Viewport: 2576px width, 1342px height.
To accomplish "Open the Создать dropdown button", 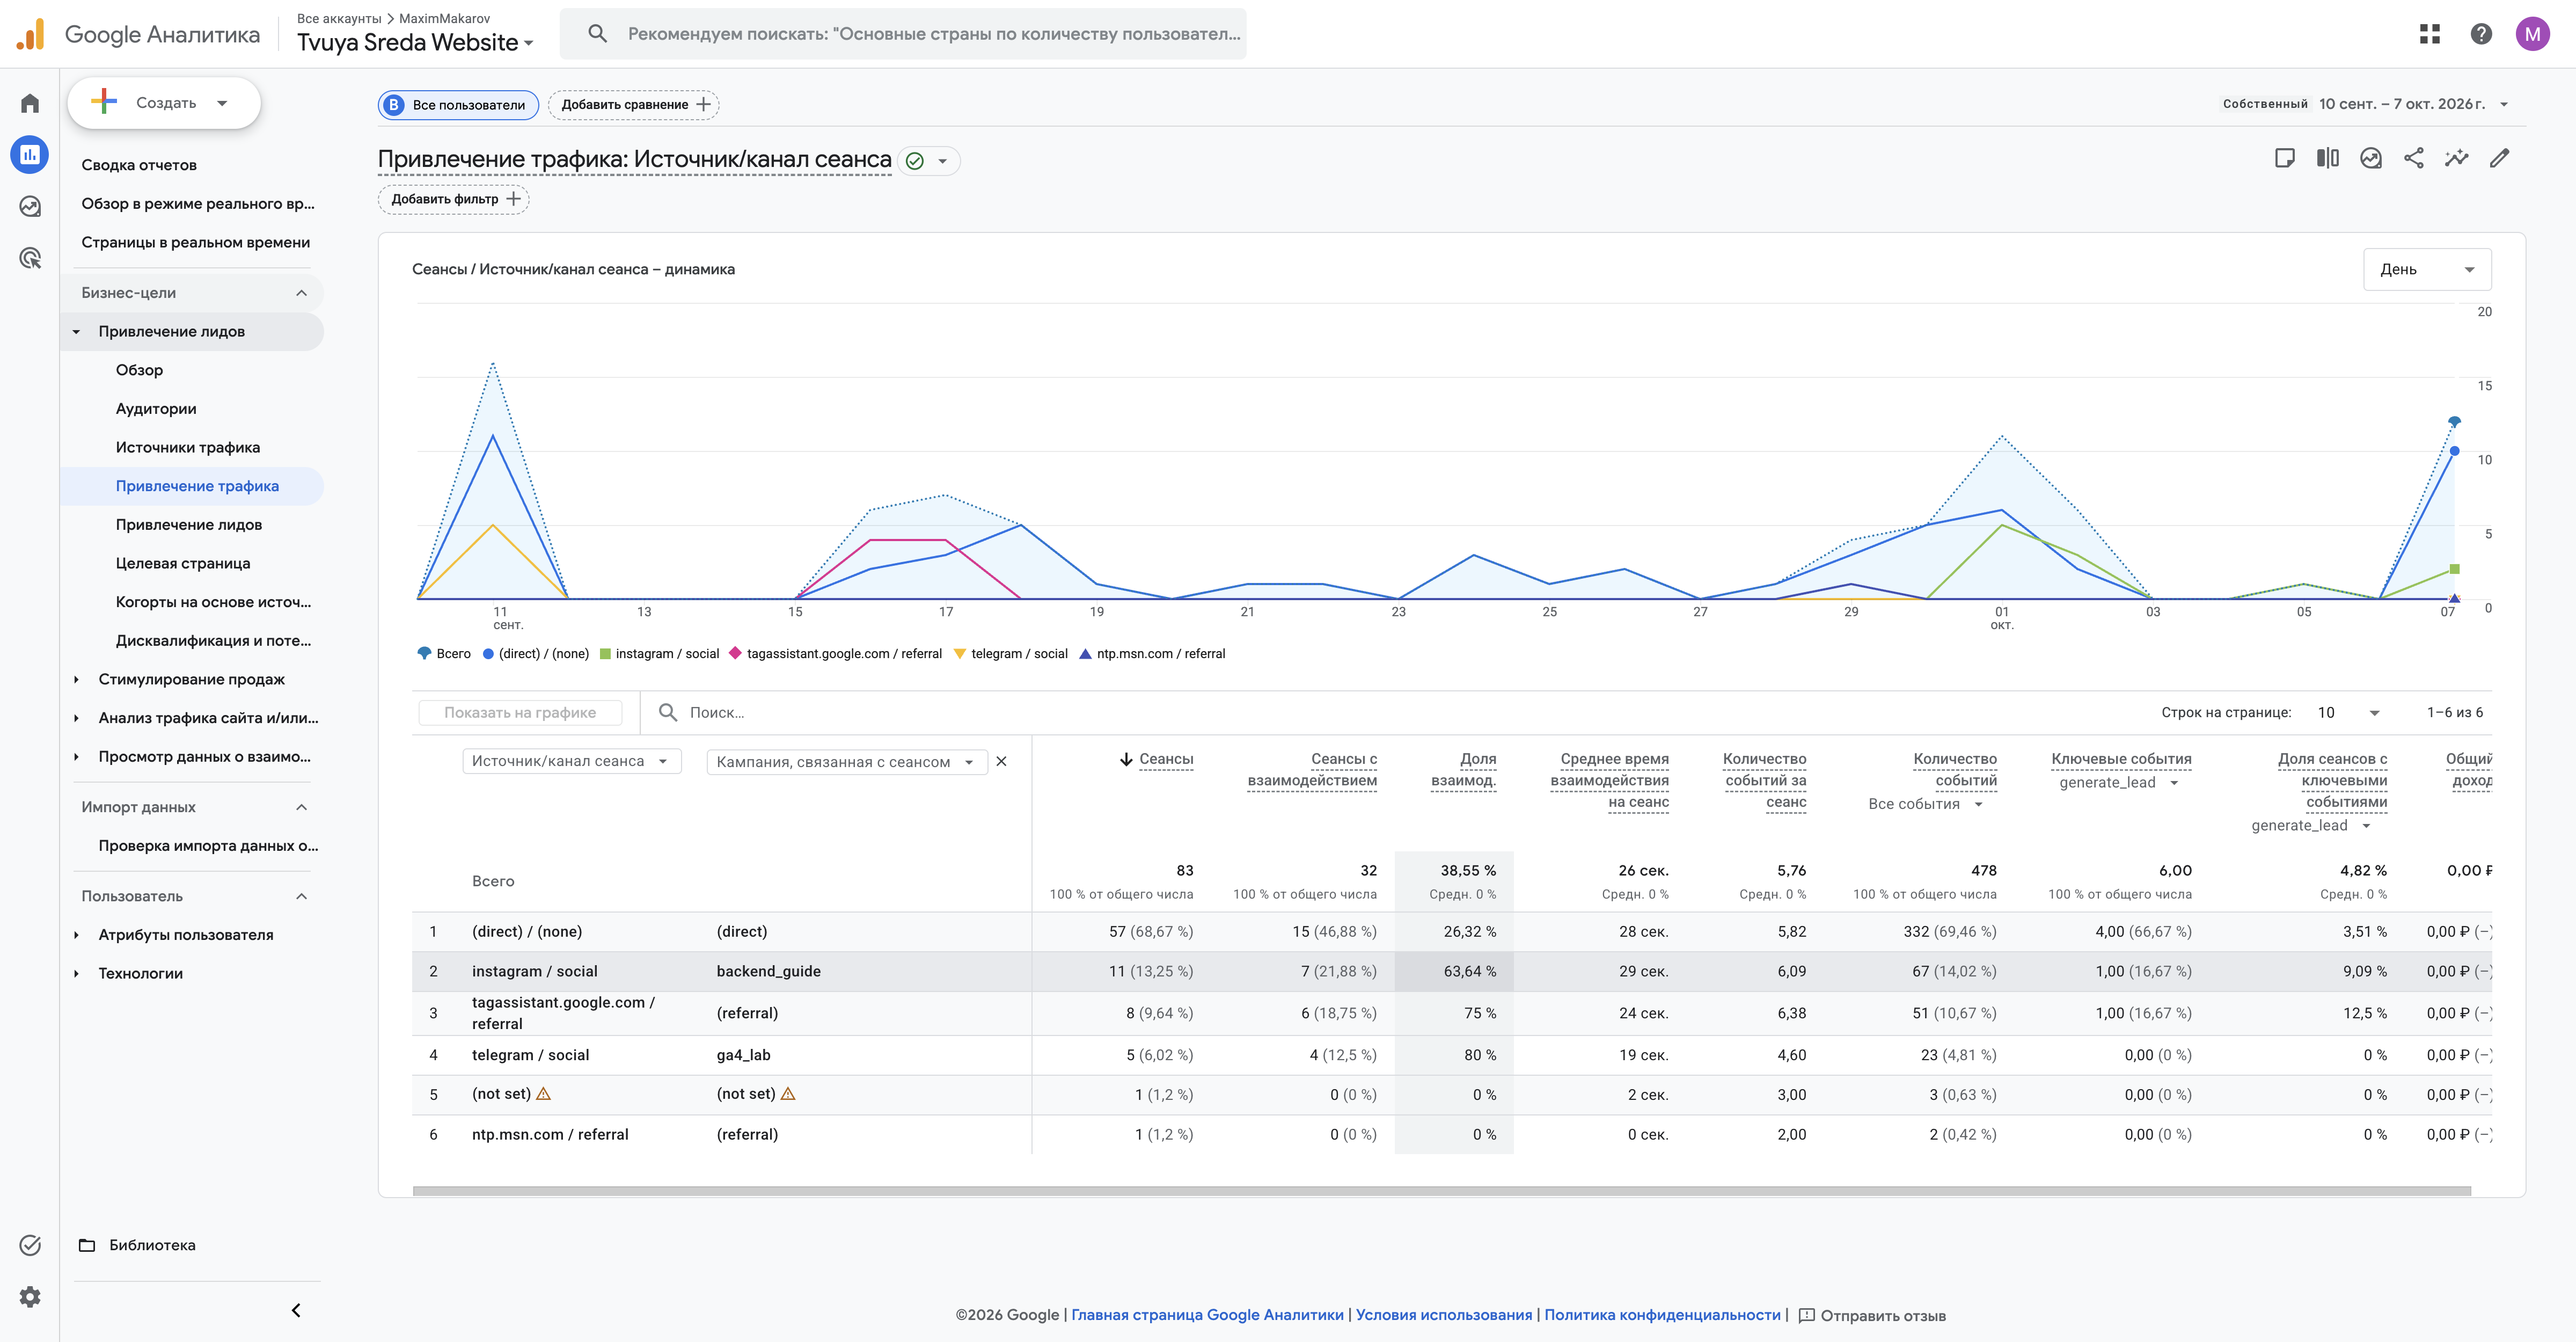I will (x=165, y=103).
